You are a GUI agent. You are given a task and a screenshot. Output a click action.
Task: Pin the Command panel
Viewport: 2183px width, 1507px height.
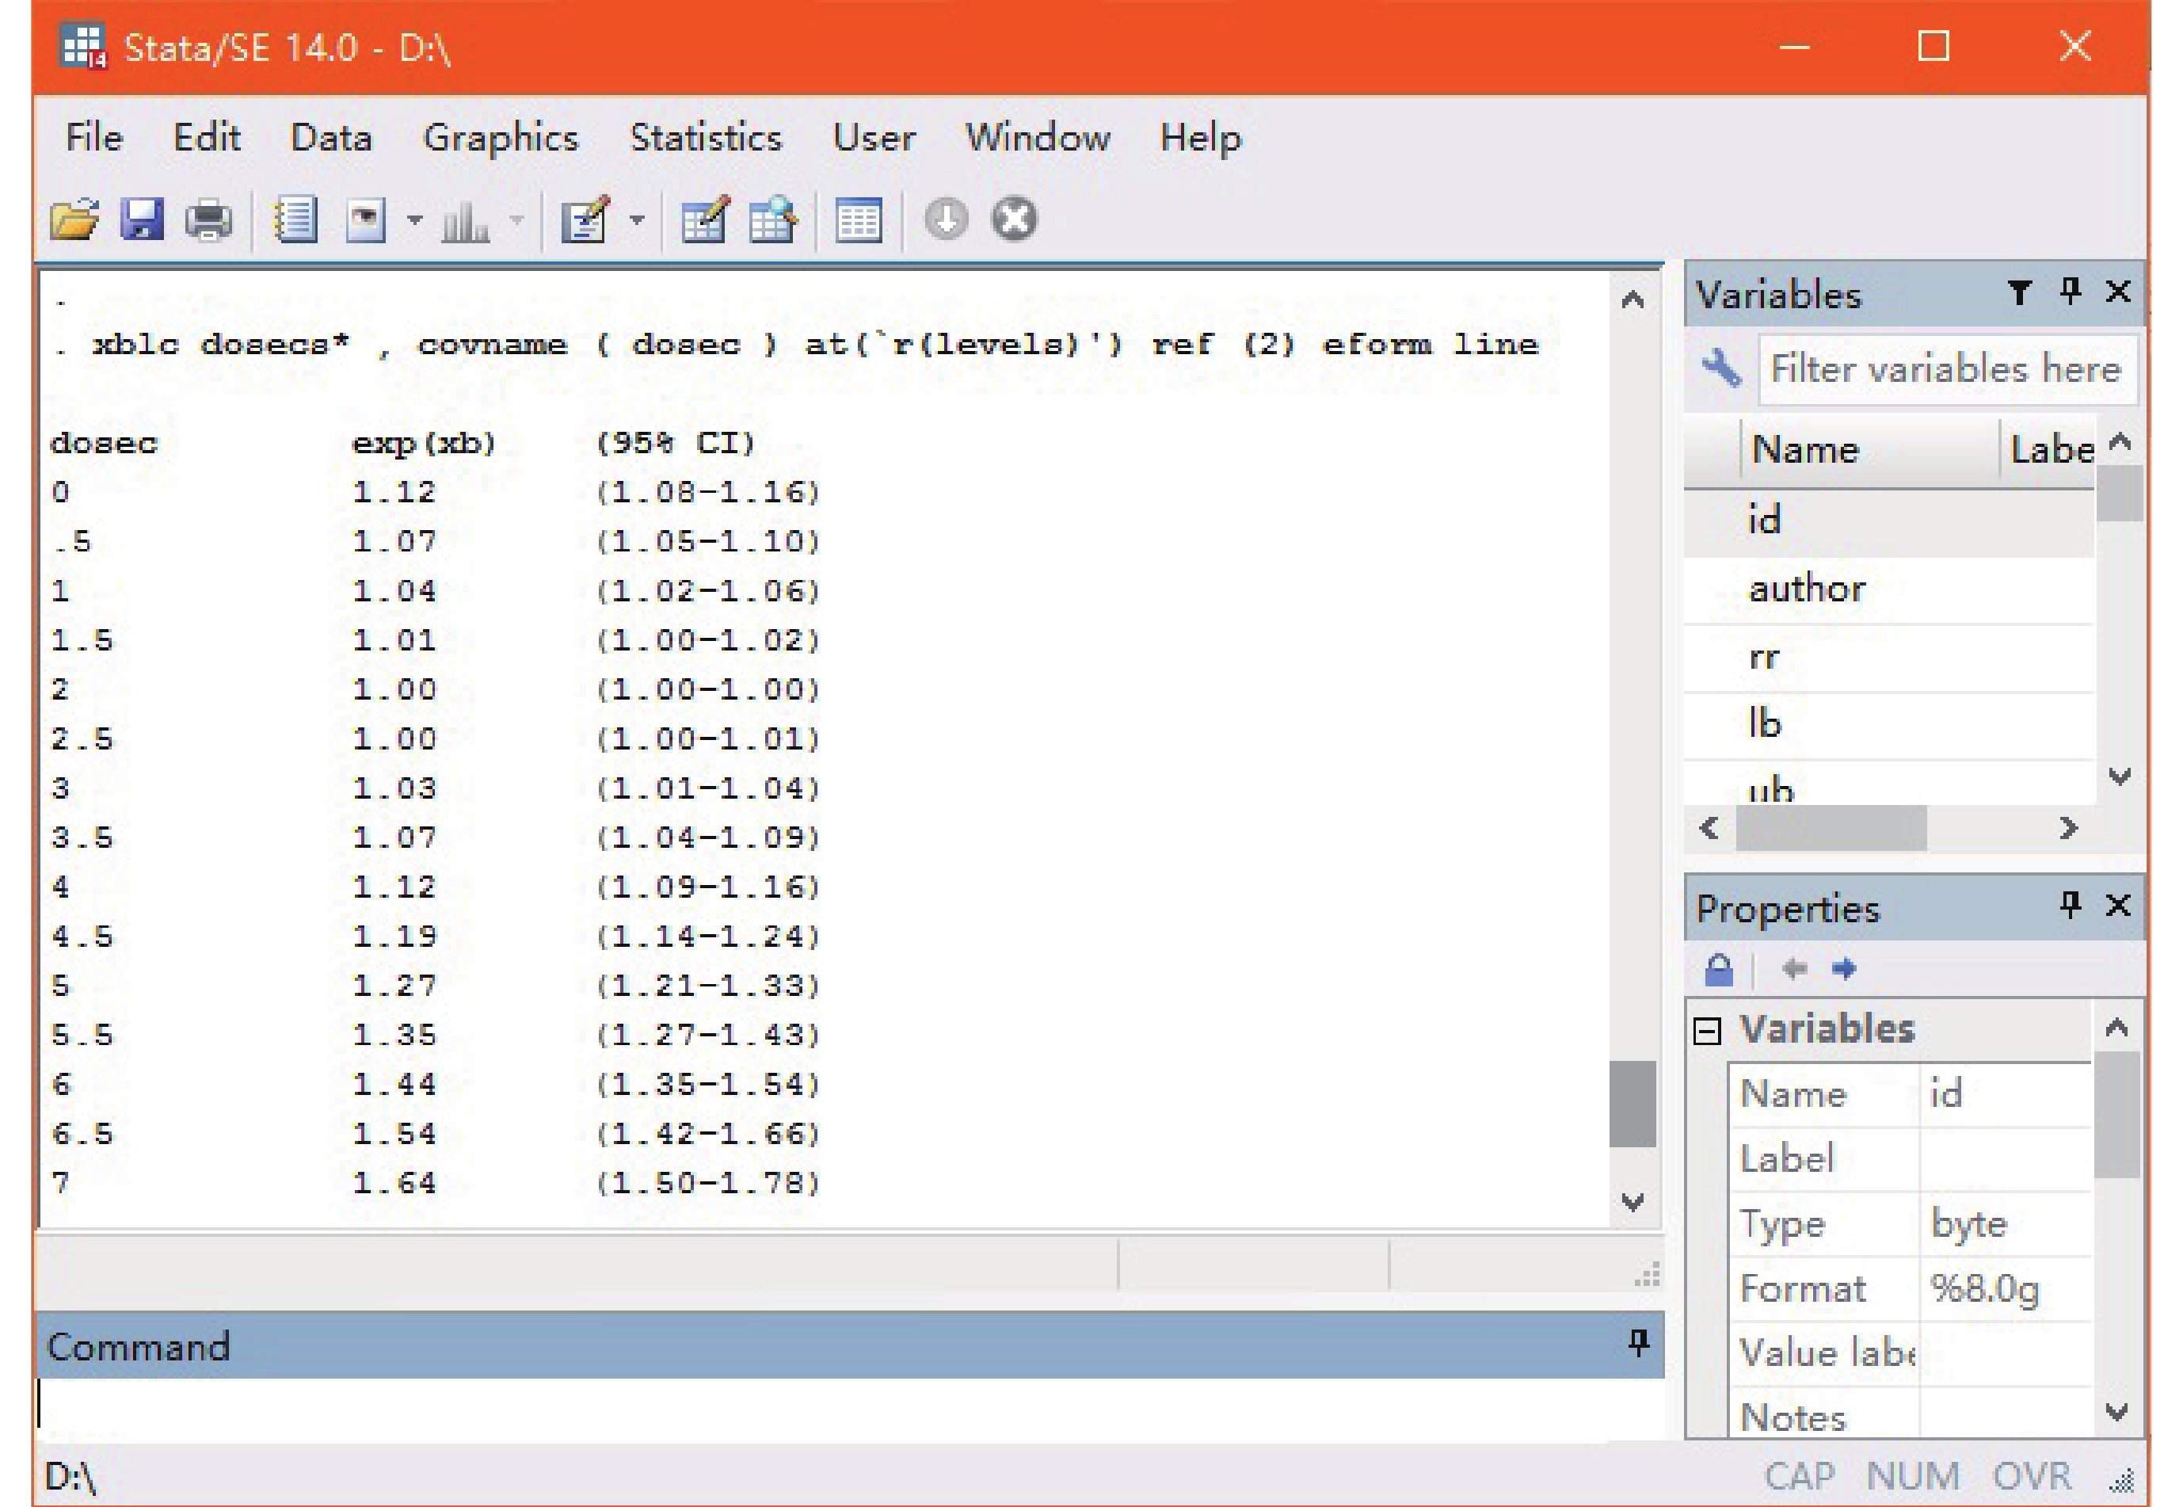(1640, 1344)
